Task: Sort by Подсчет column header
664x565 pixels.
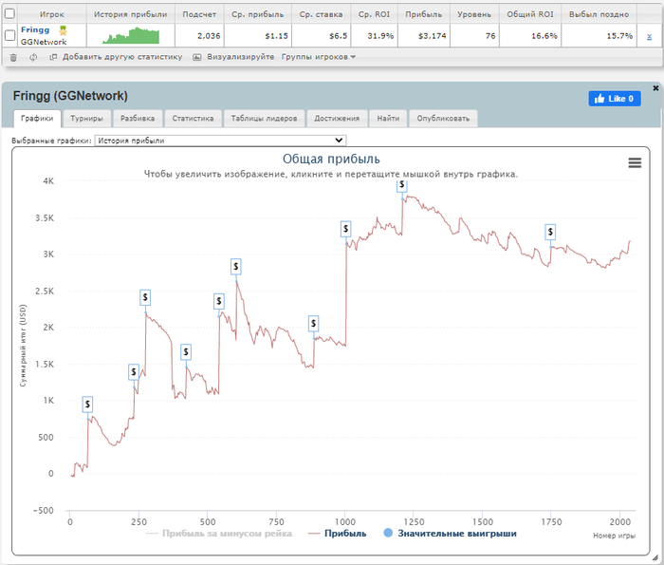Action: click(199, 14)
